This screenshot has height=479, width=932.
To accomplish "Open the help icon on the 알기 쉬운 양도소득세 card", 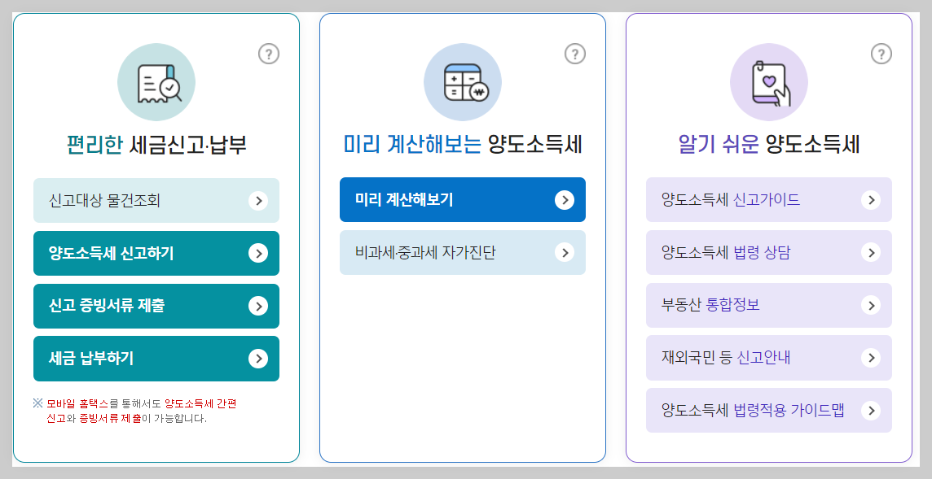I will (880, 54).
